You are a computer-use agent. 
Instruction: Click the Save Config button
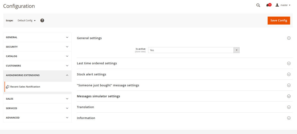[279, 20]
